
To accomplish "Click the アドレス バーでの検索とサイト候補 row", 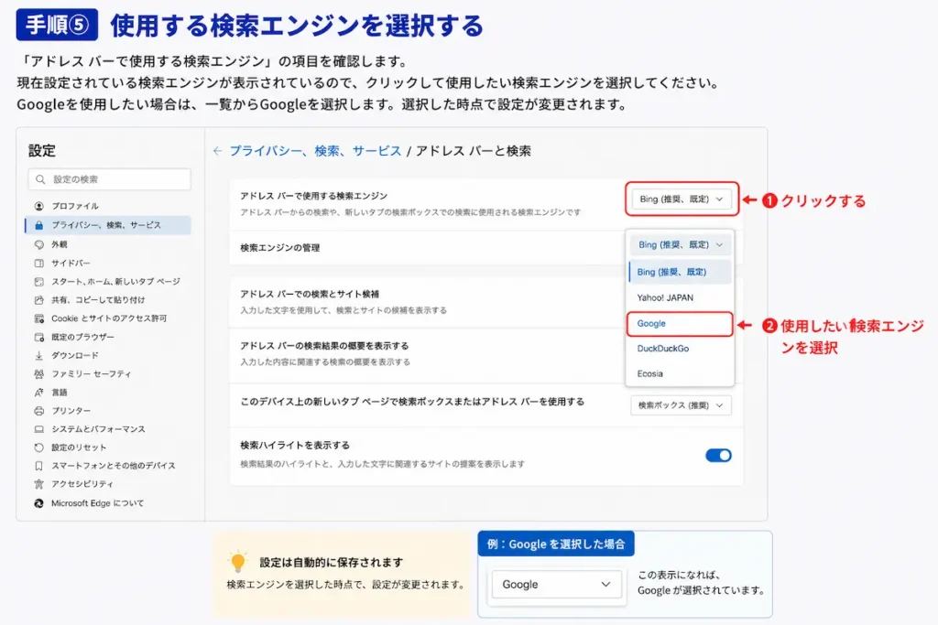I will point(427,302).
